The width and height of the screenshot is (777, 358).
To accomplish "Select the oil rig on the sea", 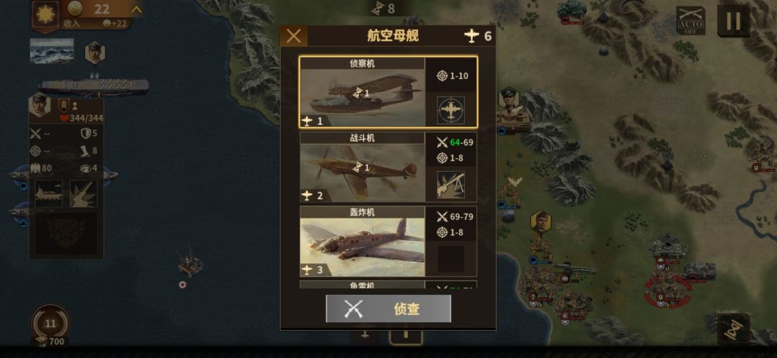I will pos(190,262).
